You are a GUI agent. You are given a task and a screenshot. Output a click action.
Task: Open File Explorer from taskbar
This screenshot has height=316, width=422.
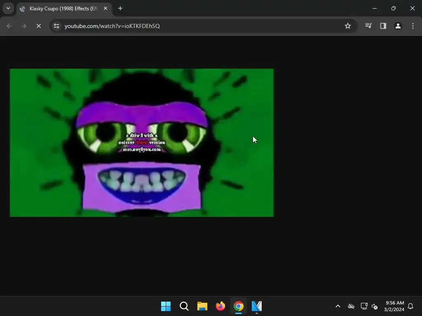pyautogui.click(x=202, y=306)
